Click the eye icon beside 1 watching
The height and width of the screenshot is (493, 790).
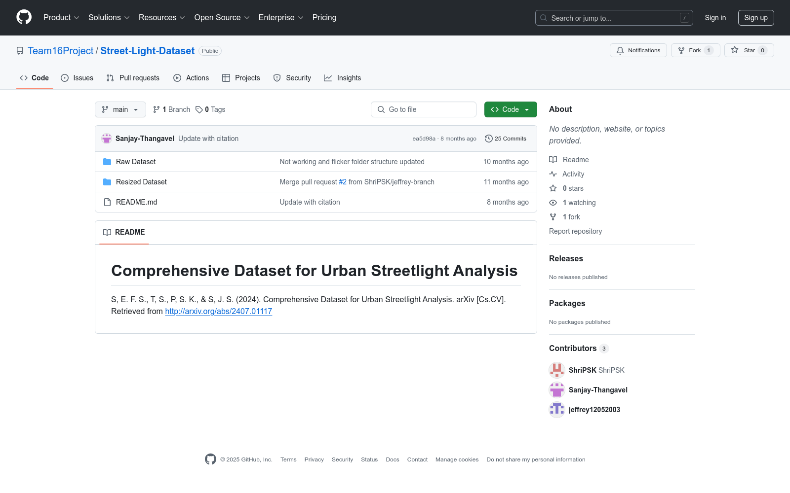[x=553, y=203]
